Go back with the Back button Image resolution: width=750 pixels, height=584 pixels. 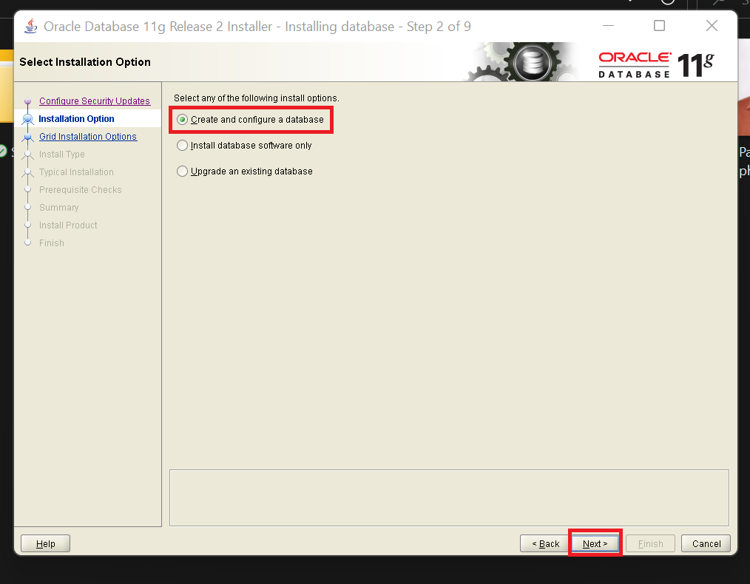tap(545, 543)
